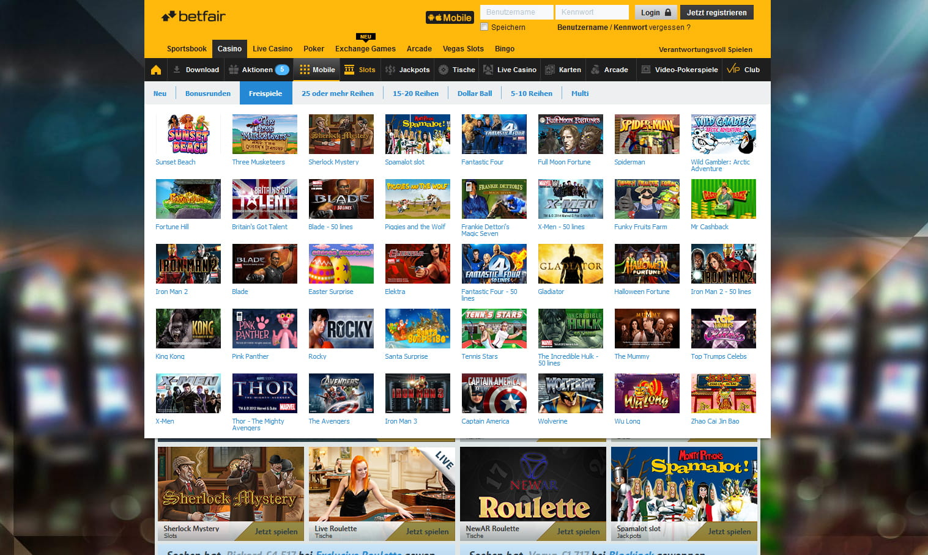
Task: Select the Dollar Ball filter
Action: 475,94
